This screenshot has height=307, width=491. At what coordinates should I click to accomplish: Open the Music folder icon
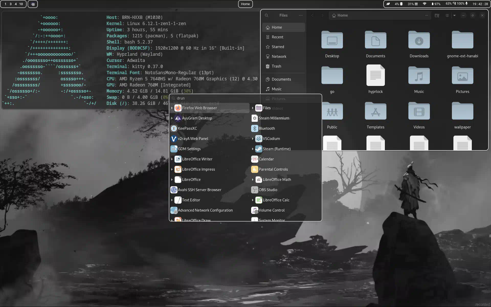419,76
